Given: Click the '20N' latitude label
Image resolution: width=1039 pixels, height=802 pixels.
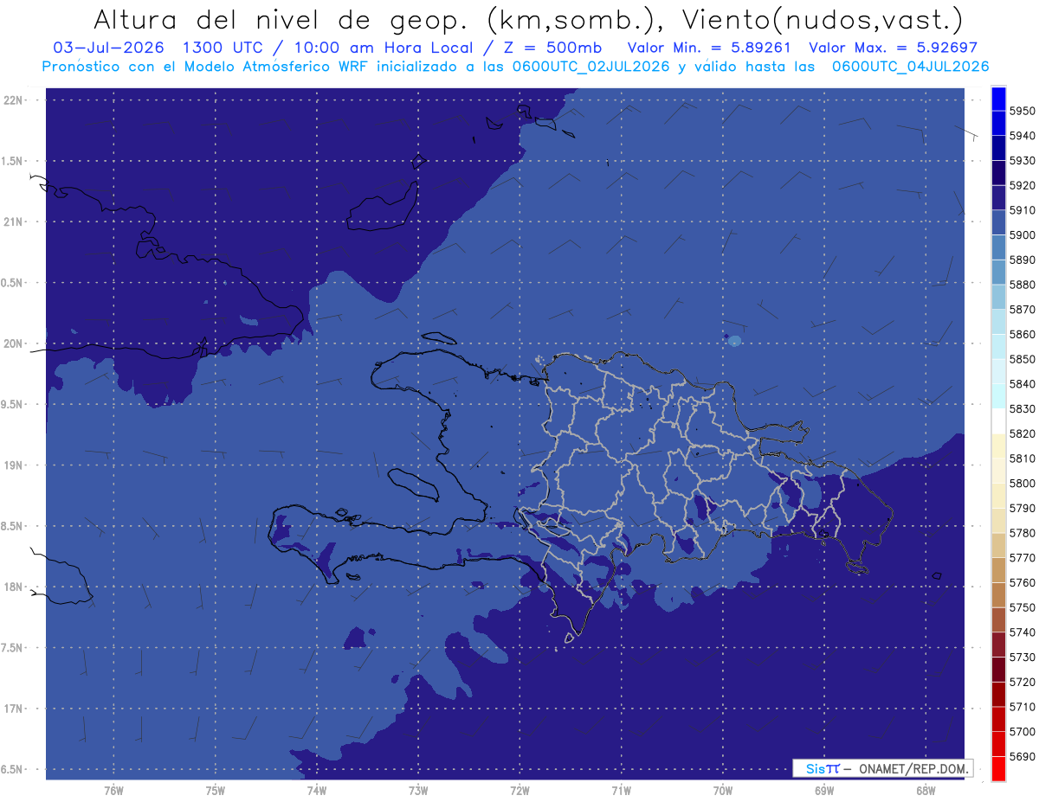Looking at the screenshot, I should pyautogui.click(x=12, y=343).
